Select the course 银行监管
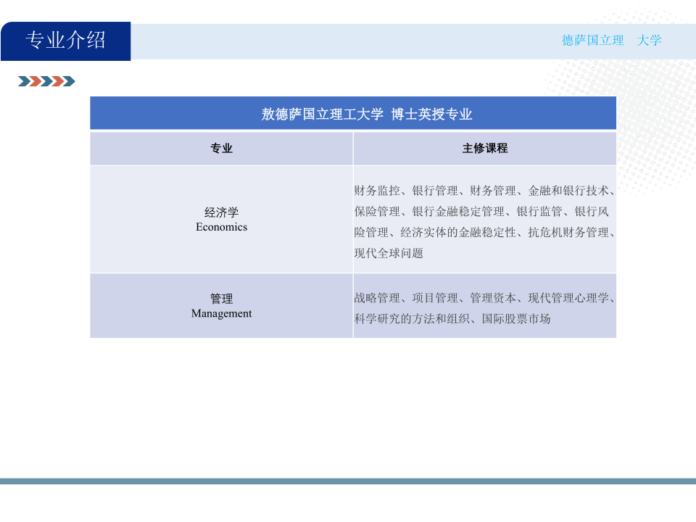The image size is (696, 522). [x=539, y=211]
